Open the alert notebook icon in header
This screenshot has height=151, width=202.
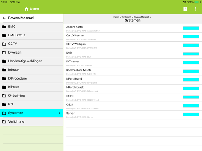click(x=185, y=9)
